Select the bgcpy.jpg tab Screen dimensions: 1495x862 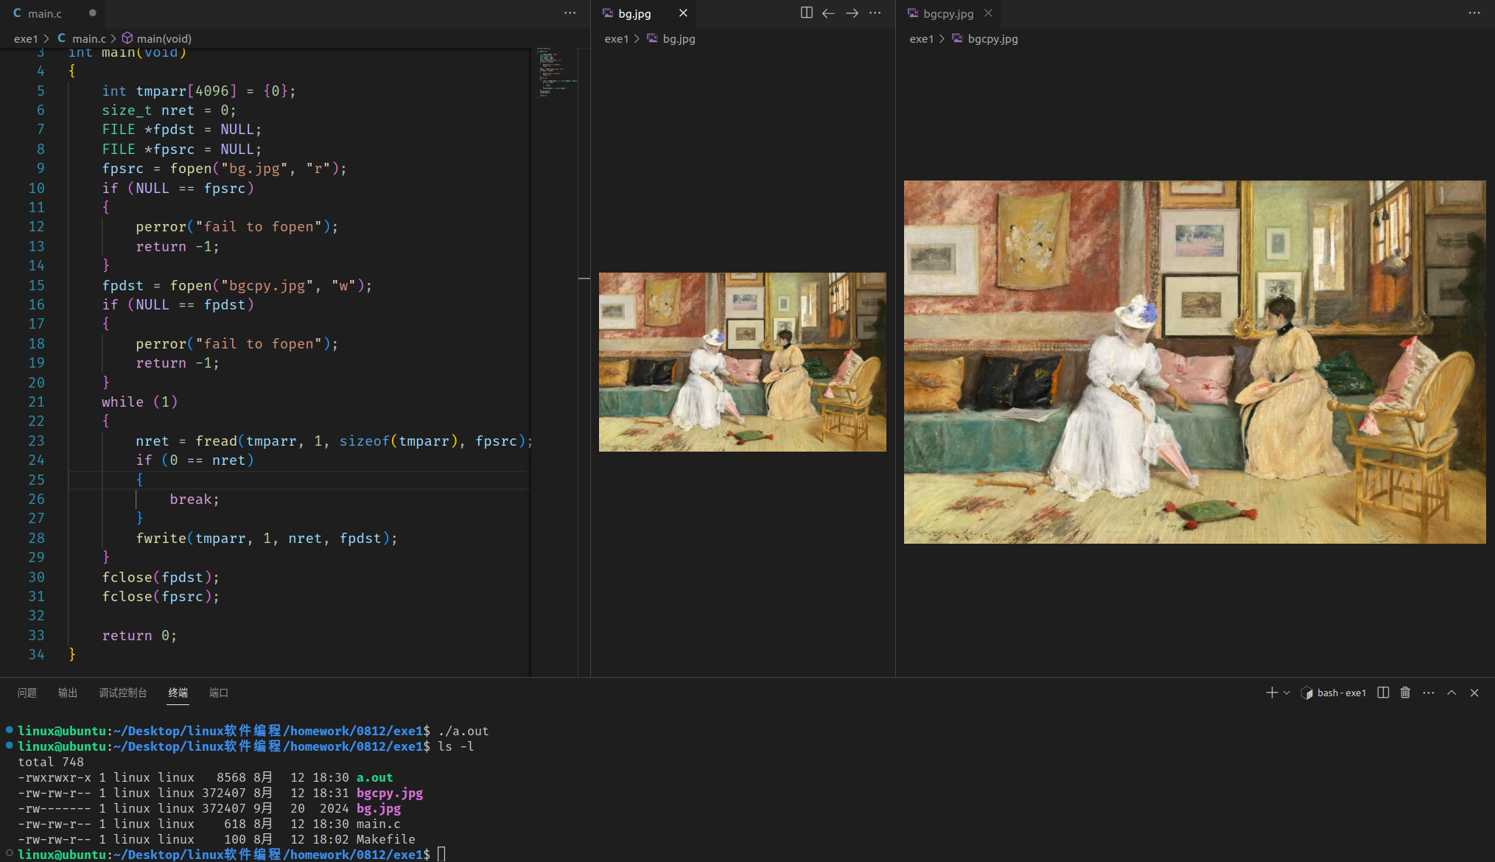coord(948,13)
